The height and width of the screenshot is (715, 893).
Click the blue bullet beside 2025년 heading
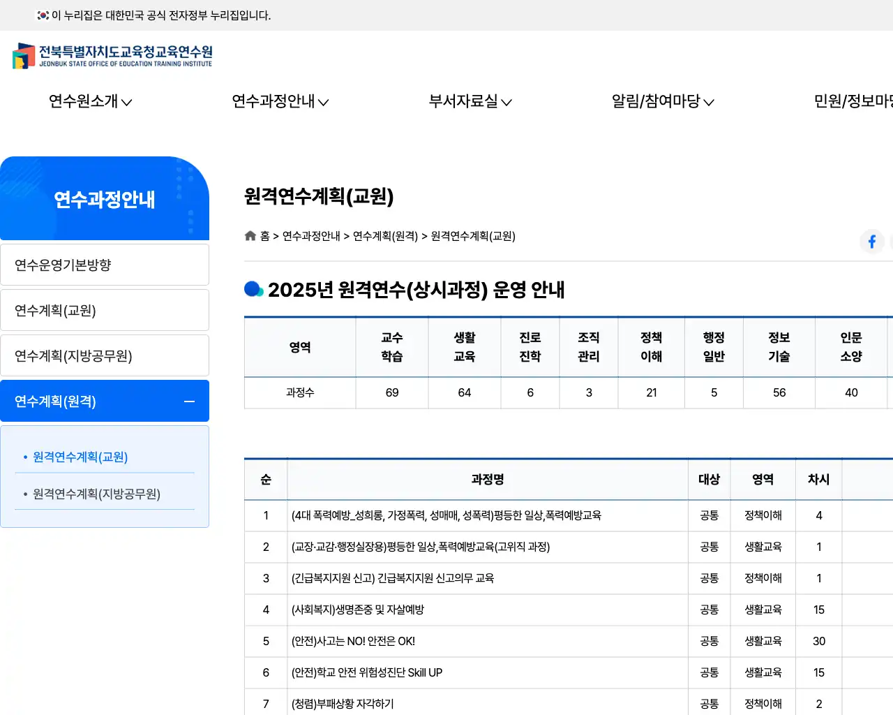tap(253, 289)
